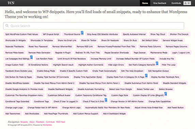195x129 pixels.
Task: Open Display Number Facebook Fans snippet
Action: point(165,77)
